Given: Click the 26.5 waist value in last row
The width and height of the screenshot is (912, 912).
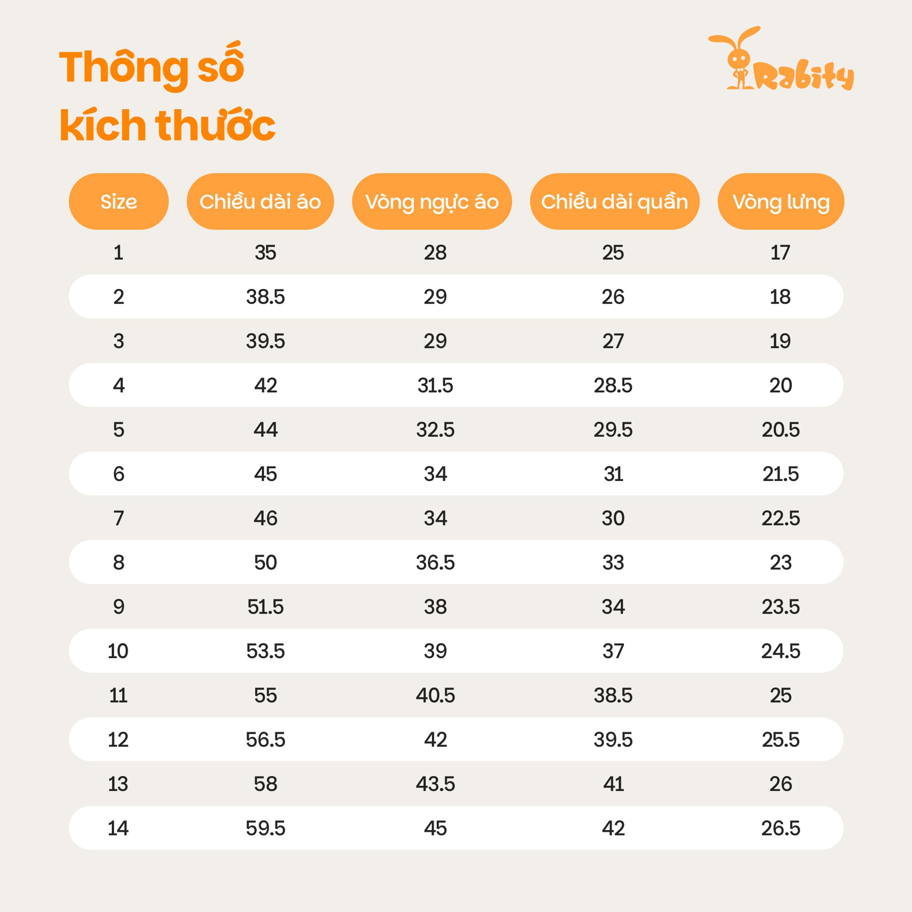Looking at the screenshot, I should [x=780, y=828].
